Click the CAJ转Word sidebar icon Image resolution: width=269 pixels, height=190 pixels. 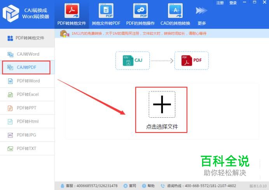point(10,54)
